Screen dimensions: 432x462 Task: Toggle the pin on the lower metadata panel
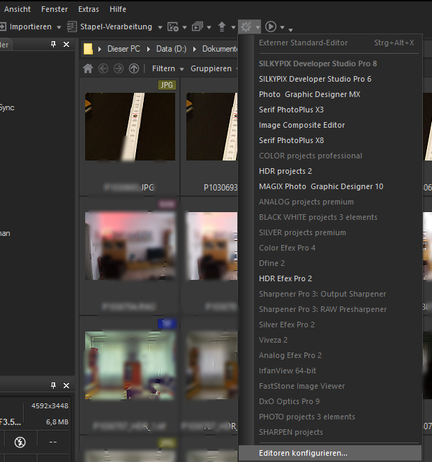pos(54,386)
